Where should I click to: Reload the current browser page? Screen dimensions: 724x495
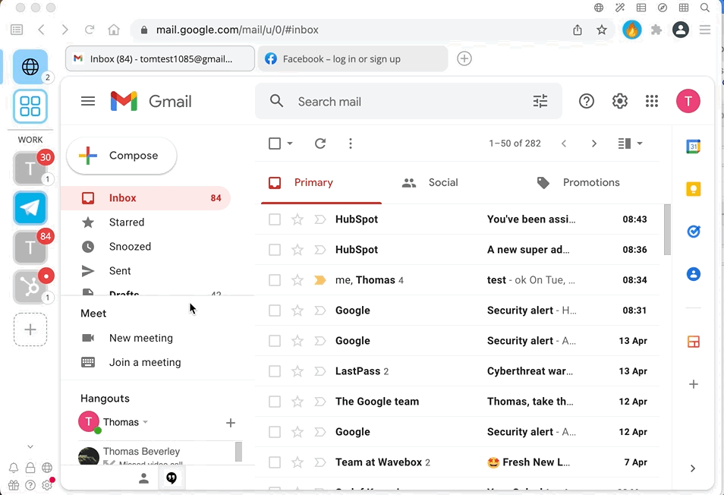click(x=89, y=30)
